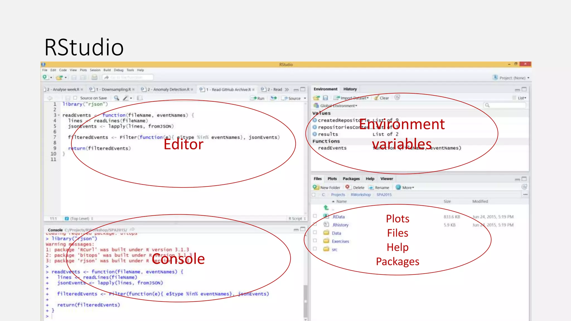This screenshot has height=321, width=571.
Task: Click the Refresh icon in Environment pane
Action: (397, 97)
